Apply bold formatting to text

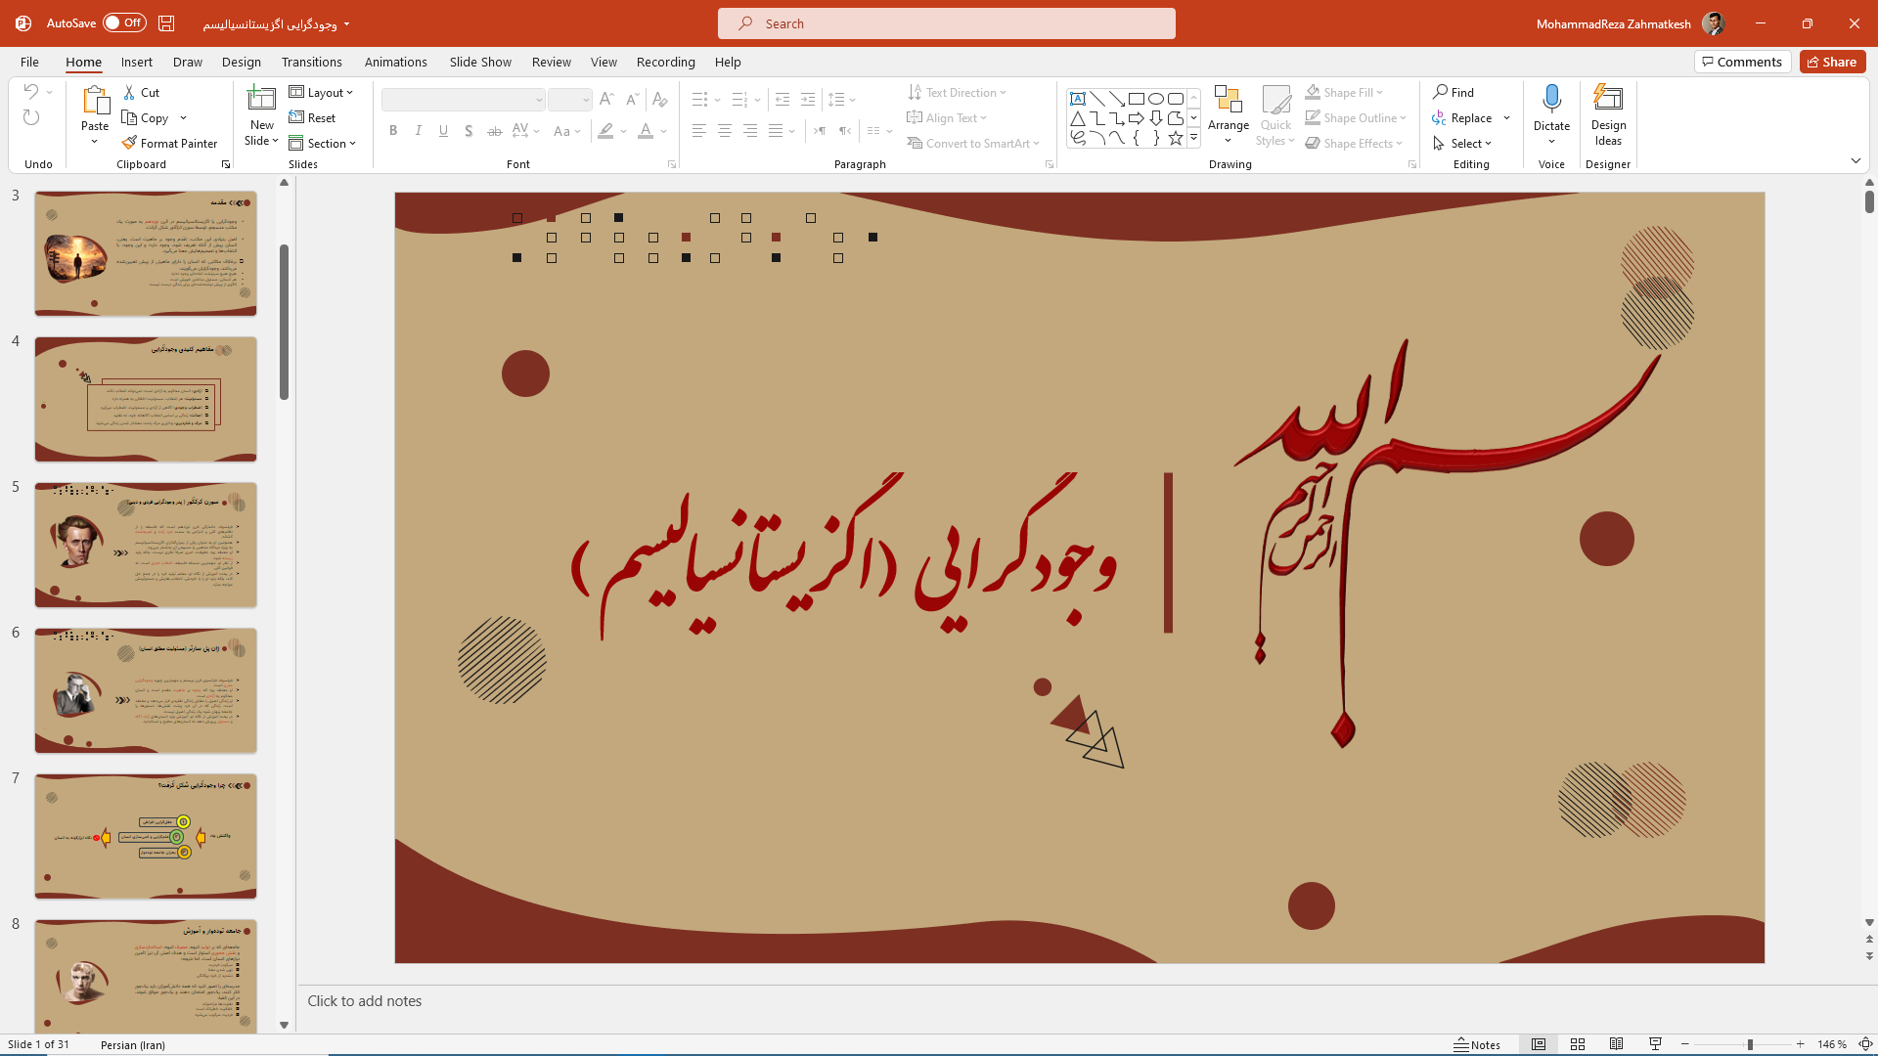(x=393, y=130)
